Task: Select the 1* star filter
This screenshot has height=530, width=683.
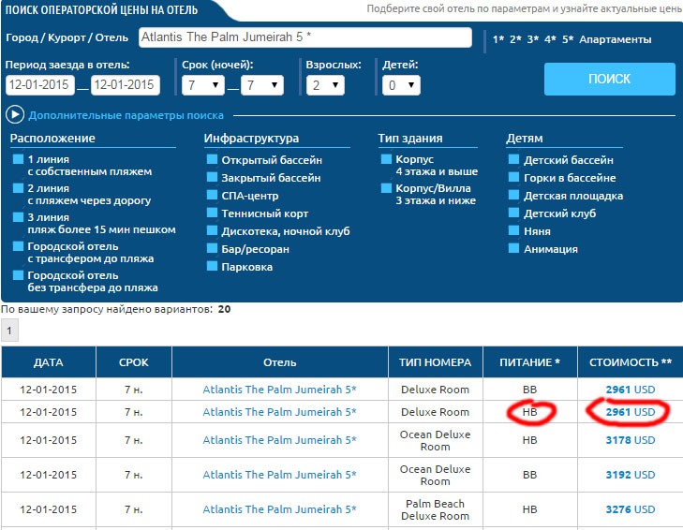Action: (x=498, y=39)
